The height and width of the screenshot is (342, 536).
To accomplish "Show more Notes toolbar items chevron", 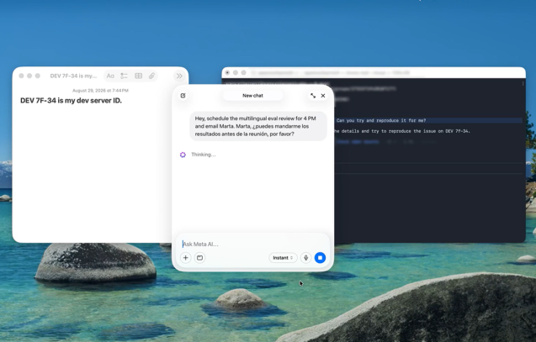I will pyautogui.click(x=179, y=76).
